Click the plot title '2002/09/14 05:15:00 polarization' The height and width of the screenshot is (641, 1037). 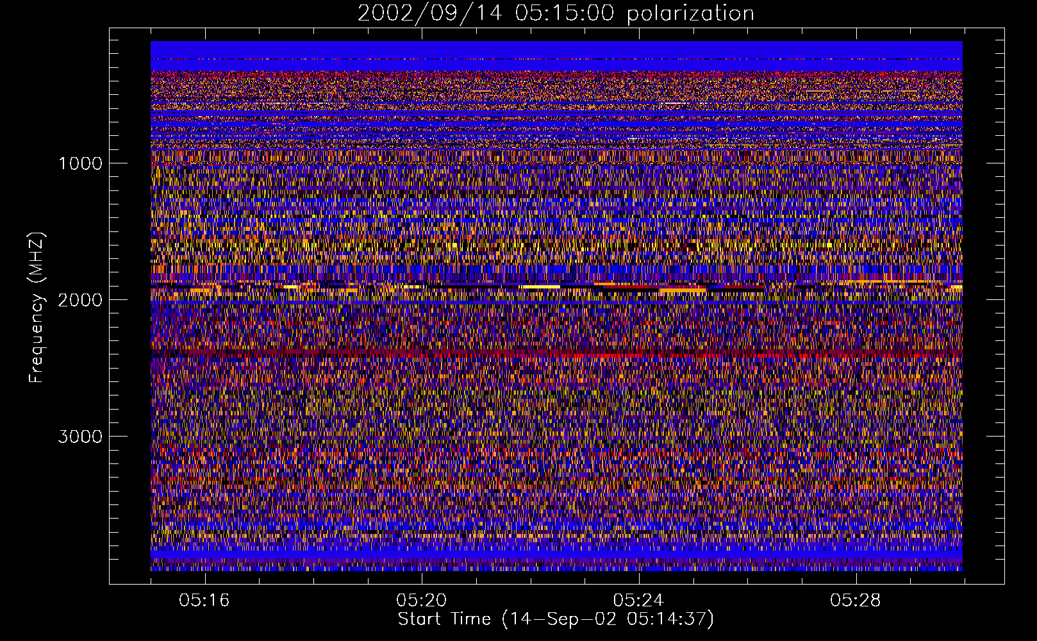click(x=556, y=13)
